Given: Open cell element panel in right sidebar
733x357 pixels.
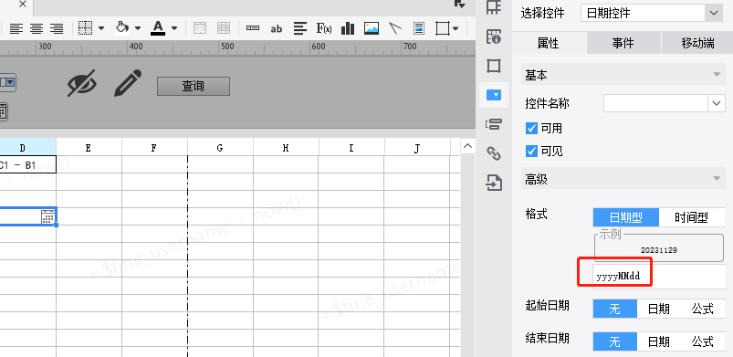Looking at the screenshot, I should [494, 7].
